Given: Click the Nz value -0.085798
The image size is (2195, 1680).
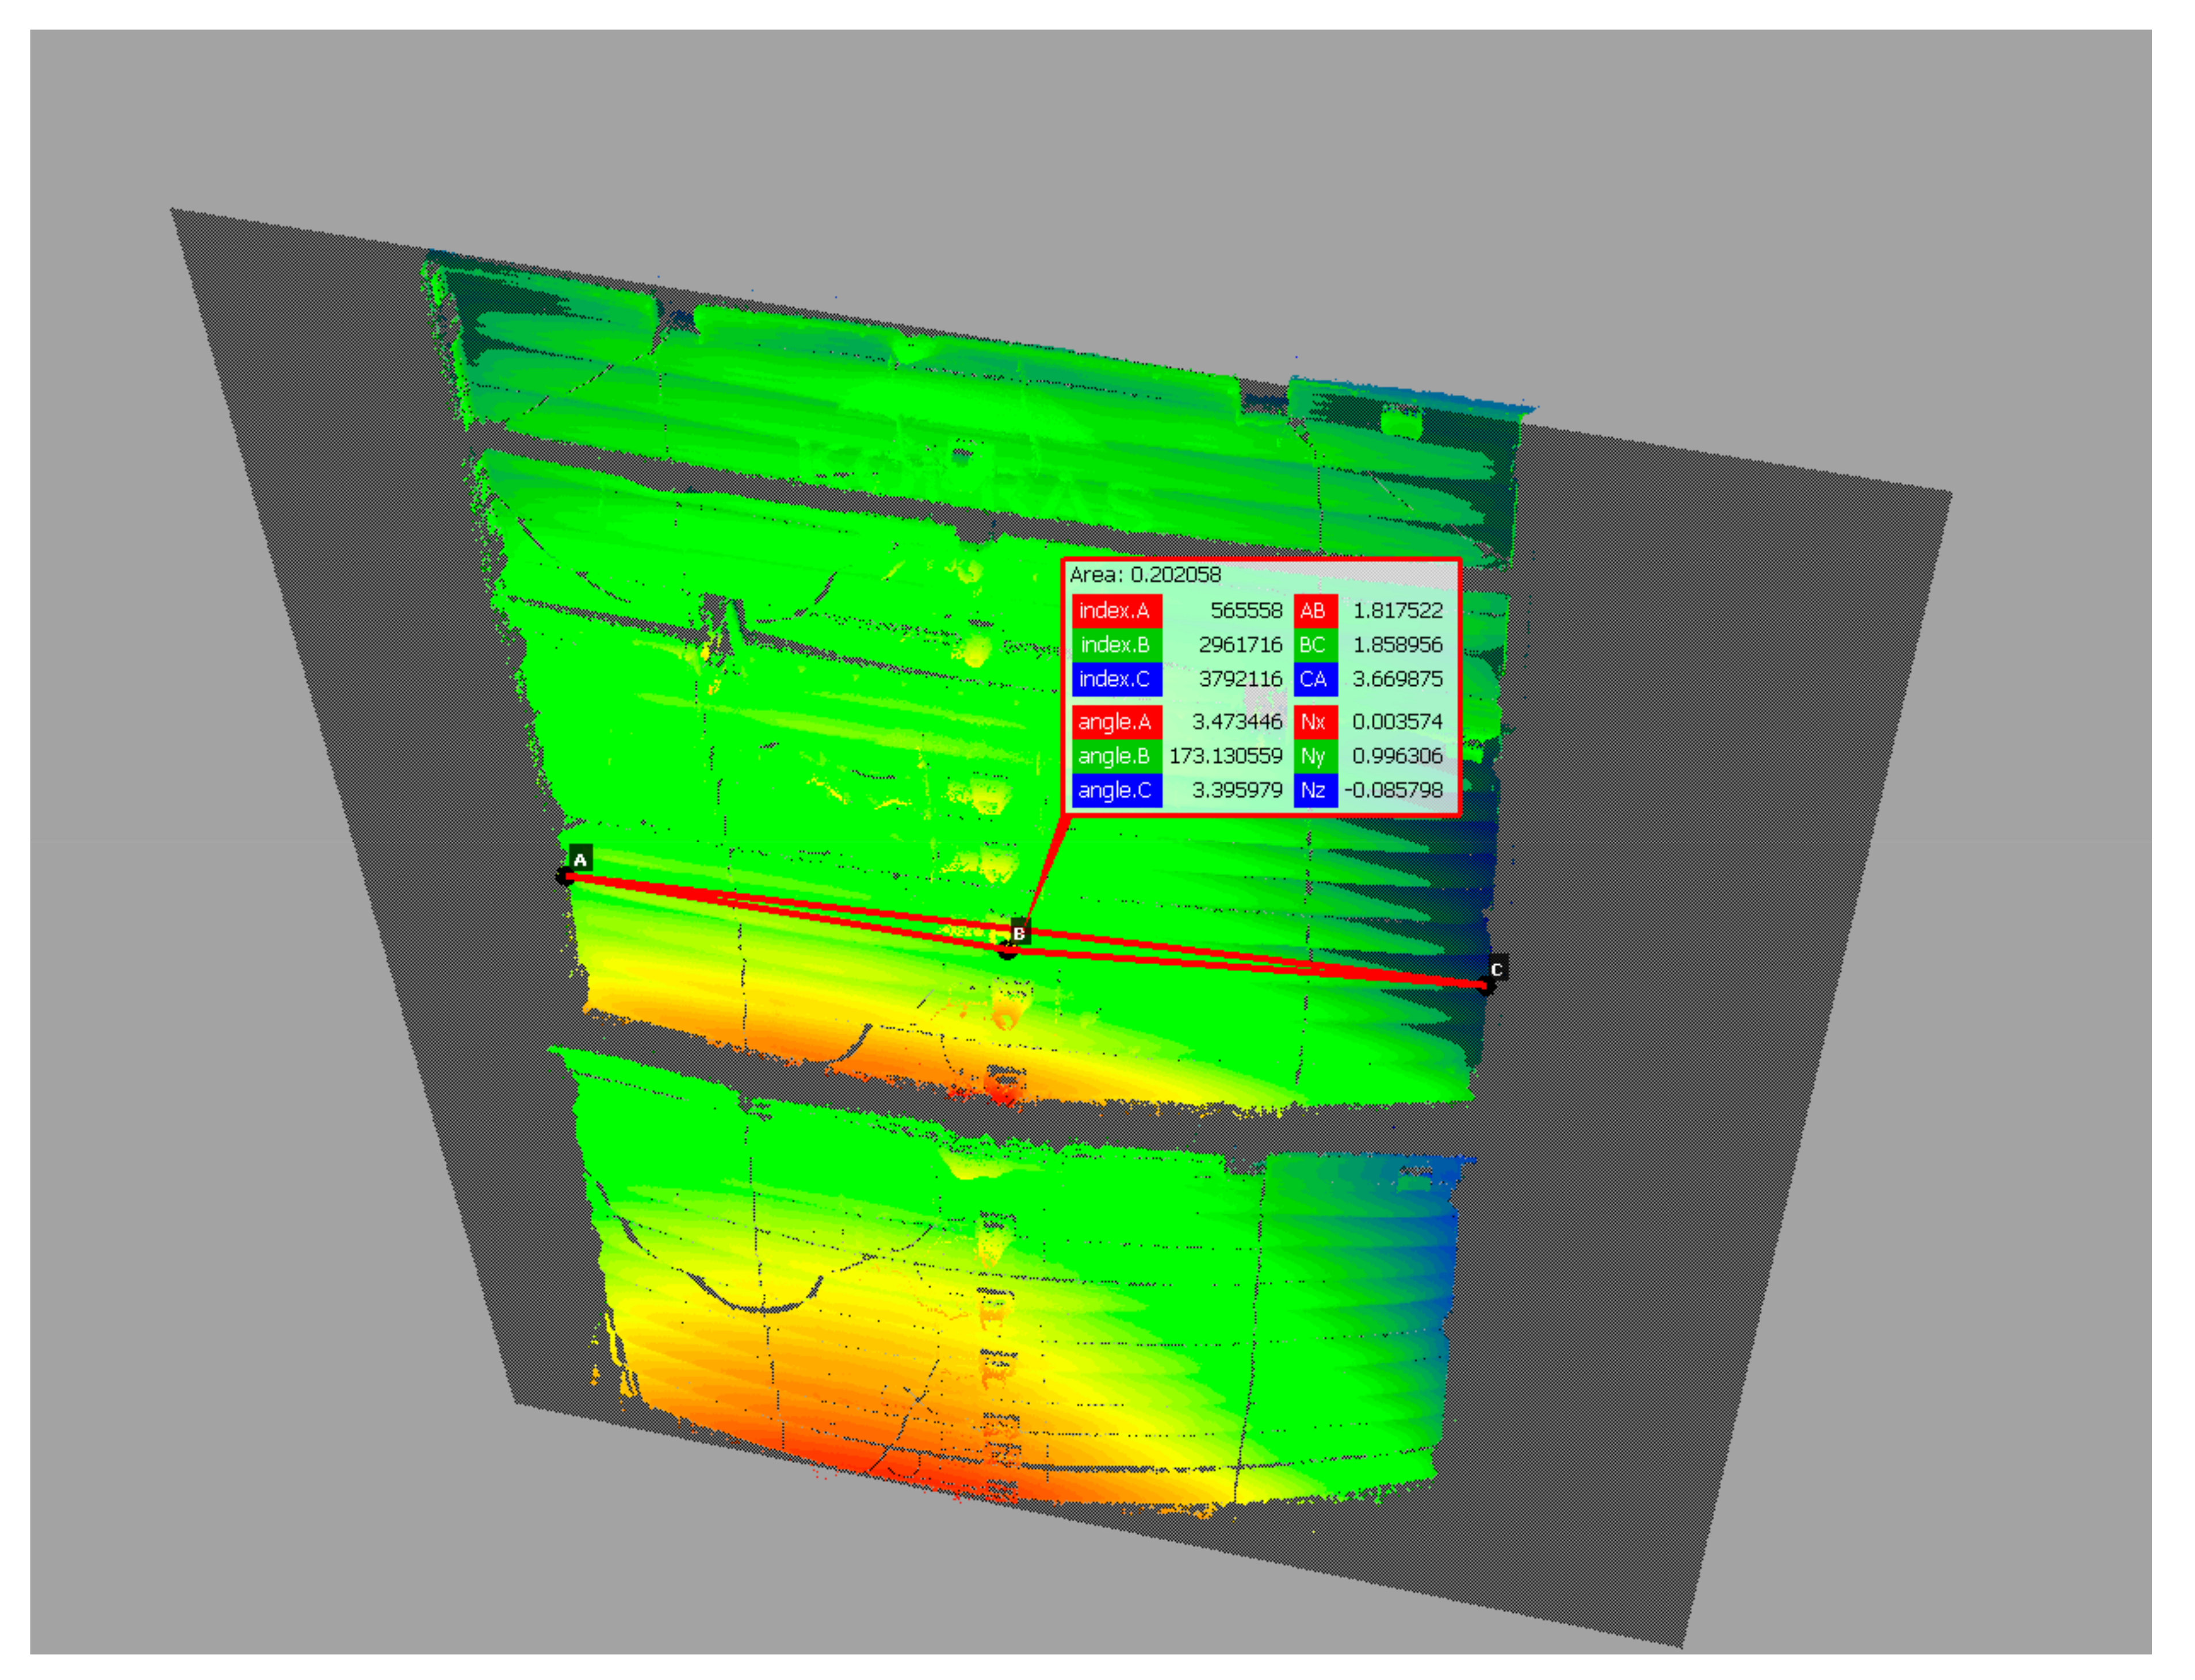Looking at the screenshot, I should 1394,790.
